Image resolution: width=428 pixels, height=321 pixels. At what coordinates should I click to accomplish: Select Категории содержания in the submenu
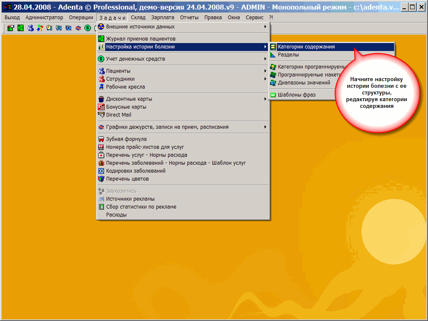coord(306,47)
